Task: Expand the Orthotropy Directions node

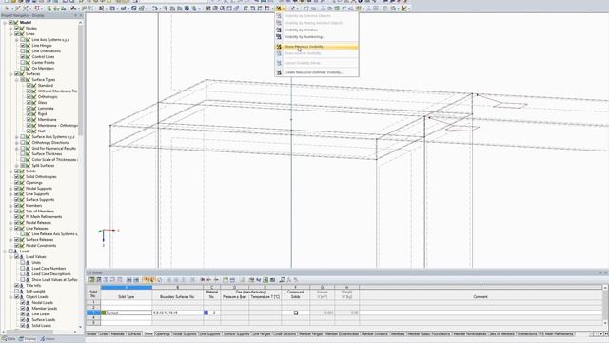Action: 17,143
